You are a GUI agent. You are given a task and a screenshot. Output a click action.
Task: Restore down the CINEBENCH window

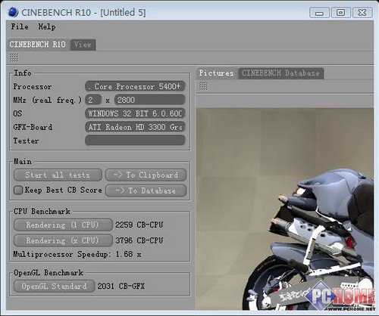[340, 12]
